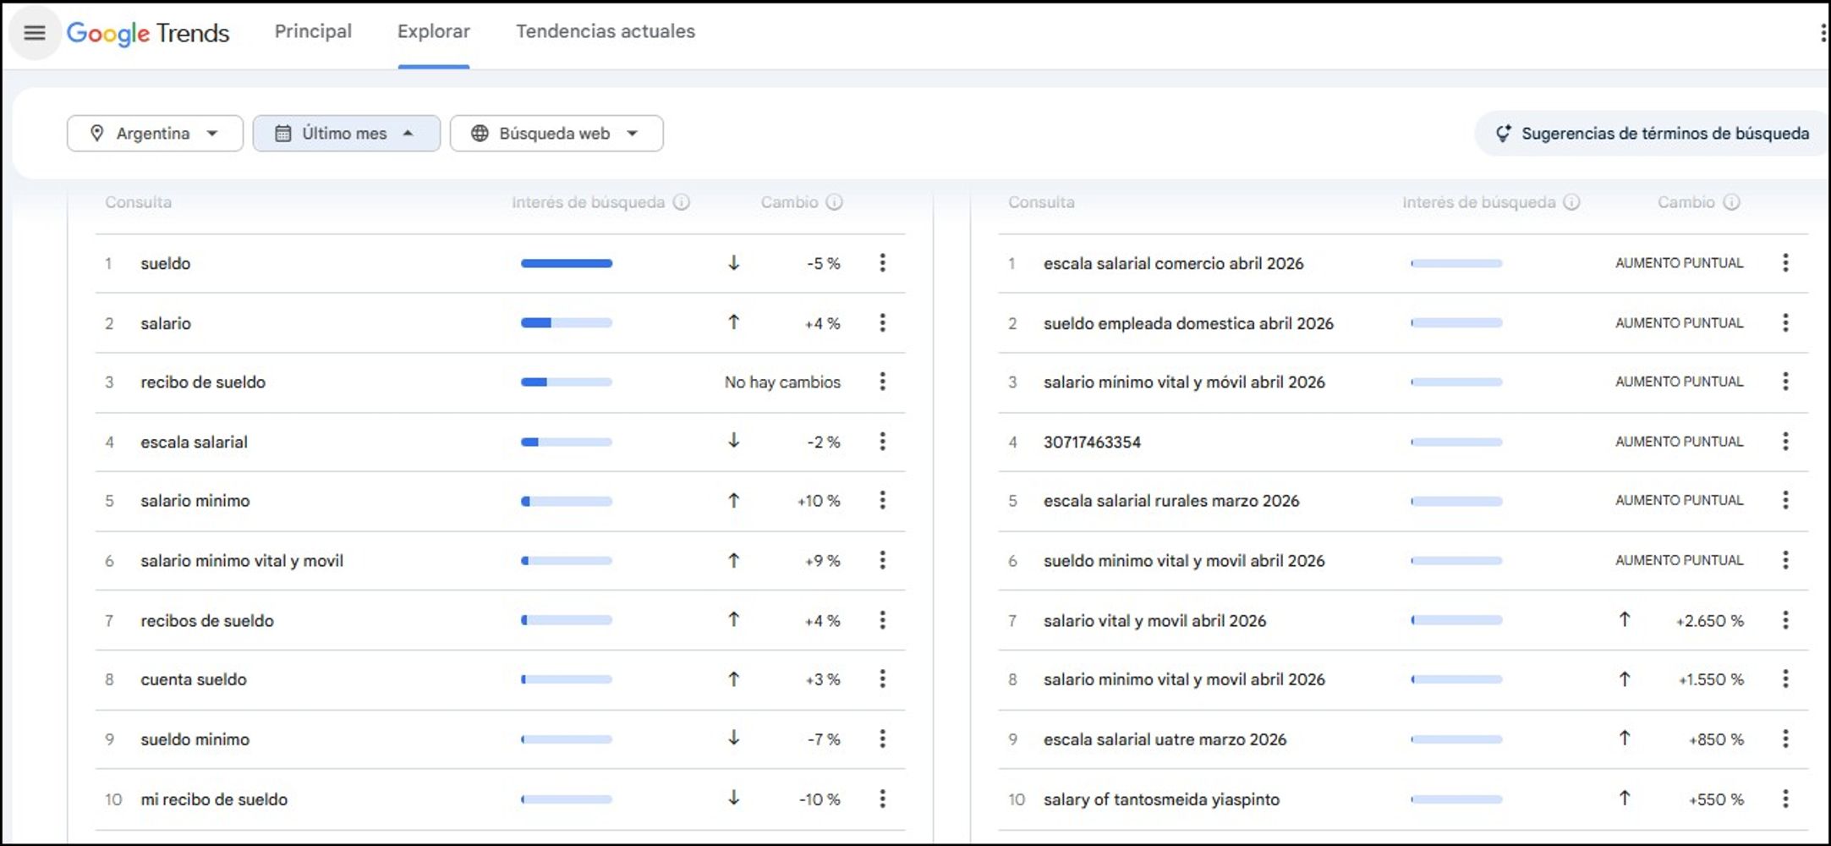Show info for right 'Cambio' column

pos(1731,202)
